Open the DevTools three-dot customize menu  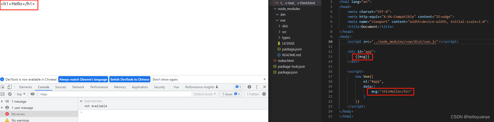(257, 87)
